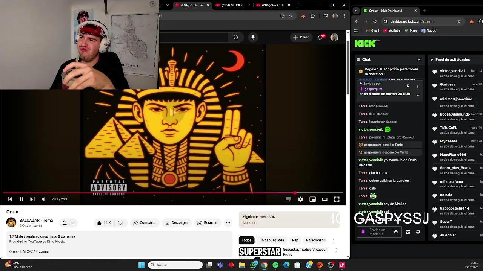Viewport: 483px width, 271px height.
Task: Enter full screen on YouTube video
Action: (337, 199)
